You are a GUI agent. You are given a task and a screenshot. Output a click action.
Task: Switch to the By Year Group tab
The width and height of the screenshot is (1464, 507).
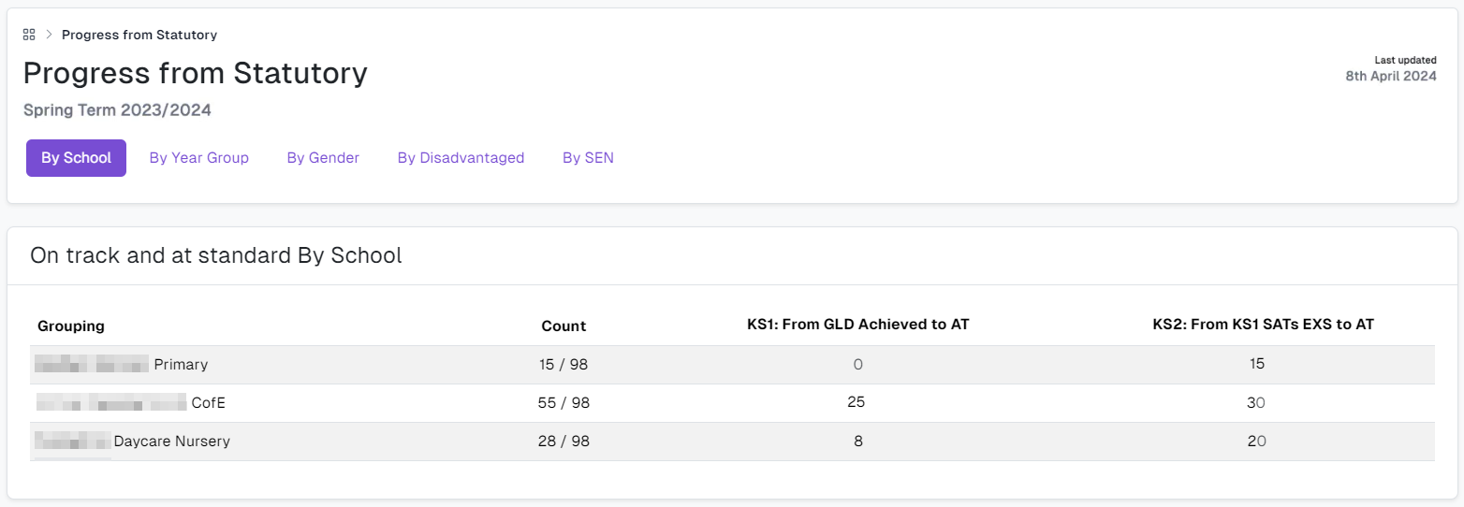pos(199,158)
